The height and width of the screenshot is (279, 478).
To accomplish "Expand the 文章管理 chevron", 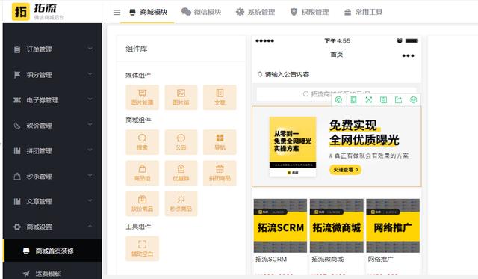I will 90,200.
